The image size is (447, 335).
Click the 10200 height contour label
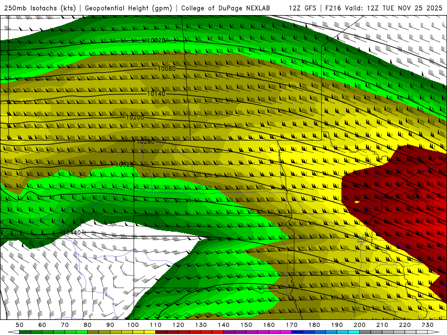point(135,117)
